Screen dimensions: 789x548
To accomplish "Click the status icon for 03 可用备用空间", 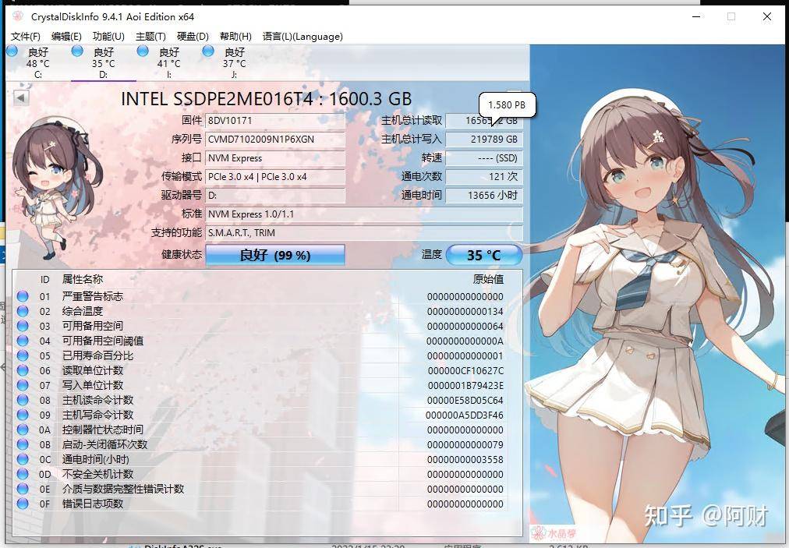I will (x=23, y=326).
